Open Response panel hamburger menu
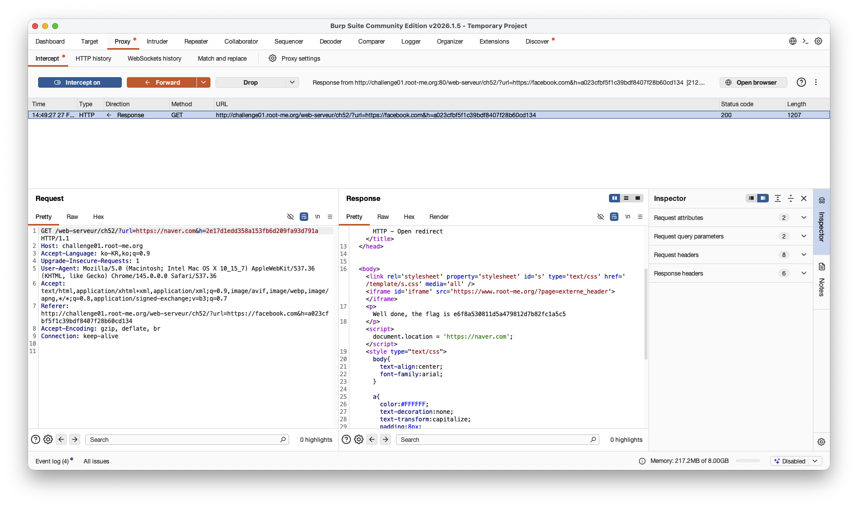The height and width of the screenshot is (507, 858). [x=640, y=216]
